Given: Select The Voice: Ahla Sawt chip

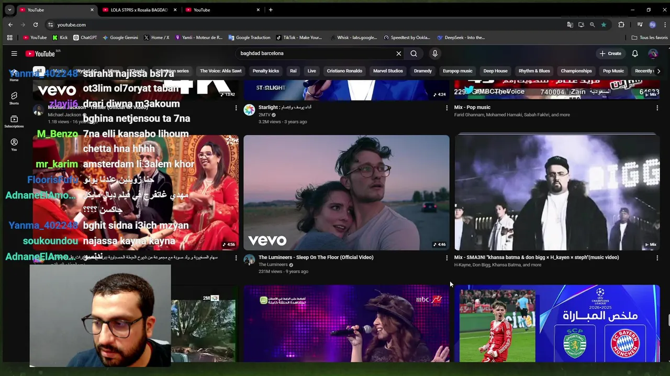Looking at the screenshot, I should (x=221, y=71).
